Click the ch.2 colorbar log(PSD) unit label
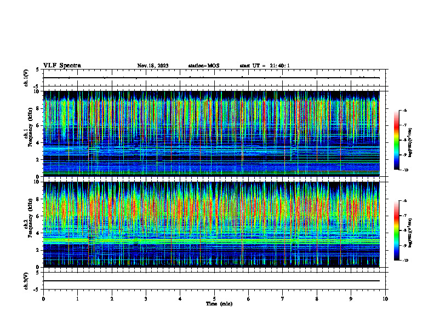 (x=410, y=233)
